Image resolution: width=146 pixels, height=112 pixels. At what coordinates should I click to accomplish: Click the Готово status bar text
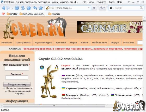pos(5,110)
